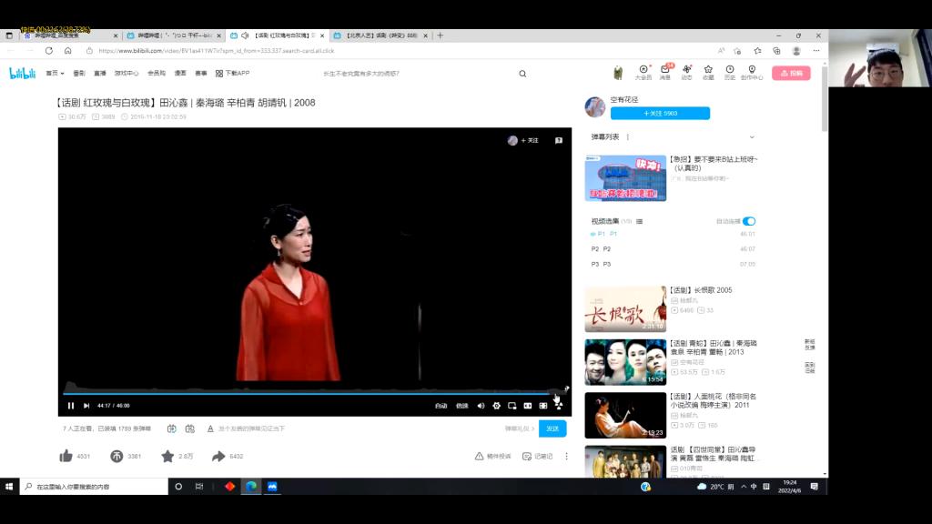
Task: Open the bilibili home logo
Action: 23,73
